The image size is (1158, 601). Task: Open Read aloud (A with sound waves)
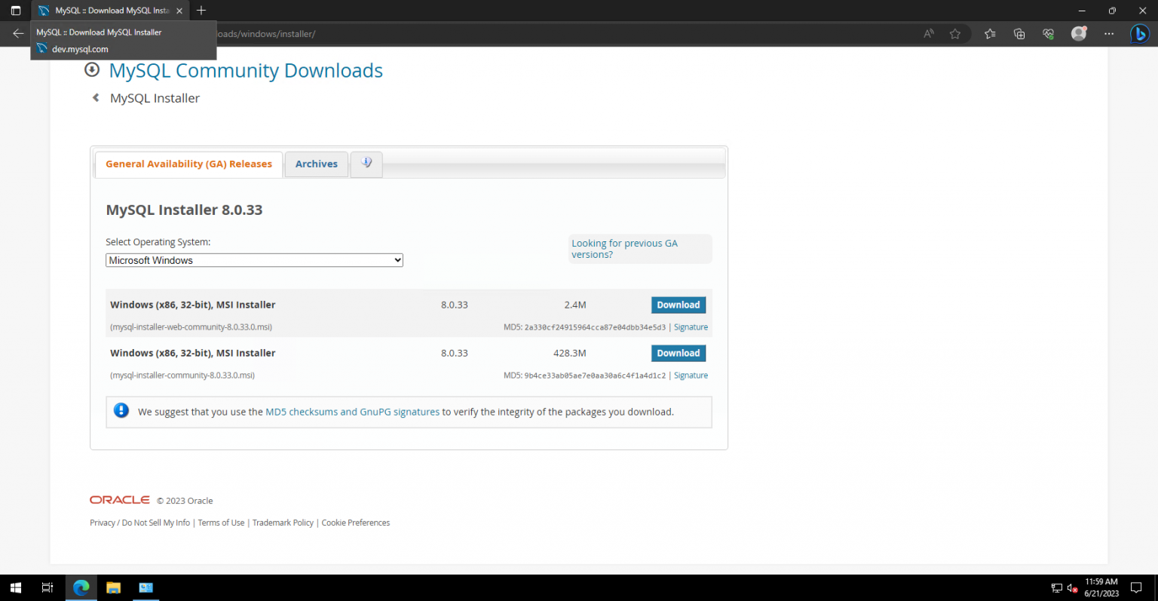[x=928, y=34]
